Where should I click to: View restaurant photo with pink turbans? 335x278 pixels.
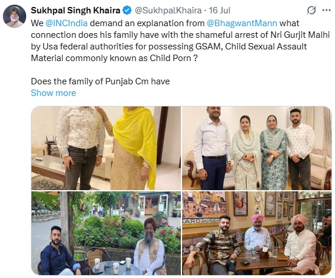pos(257,233)
